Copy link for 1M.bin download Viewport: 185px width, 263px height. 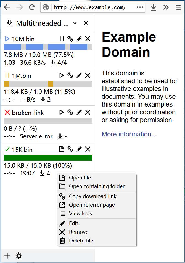coord(70,75)
